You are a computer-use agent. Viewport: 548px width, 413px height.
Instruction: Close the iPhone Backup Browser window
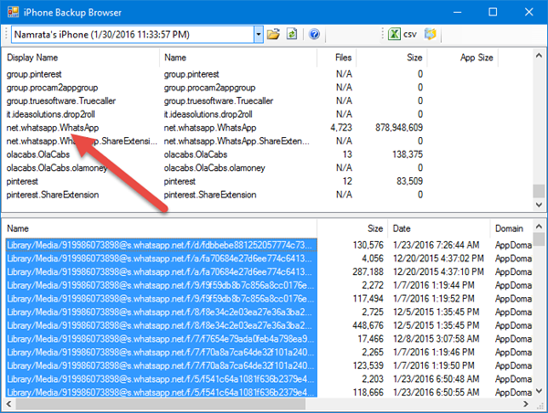pos(529,12)
